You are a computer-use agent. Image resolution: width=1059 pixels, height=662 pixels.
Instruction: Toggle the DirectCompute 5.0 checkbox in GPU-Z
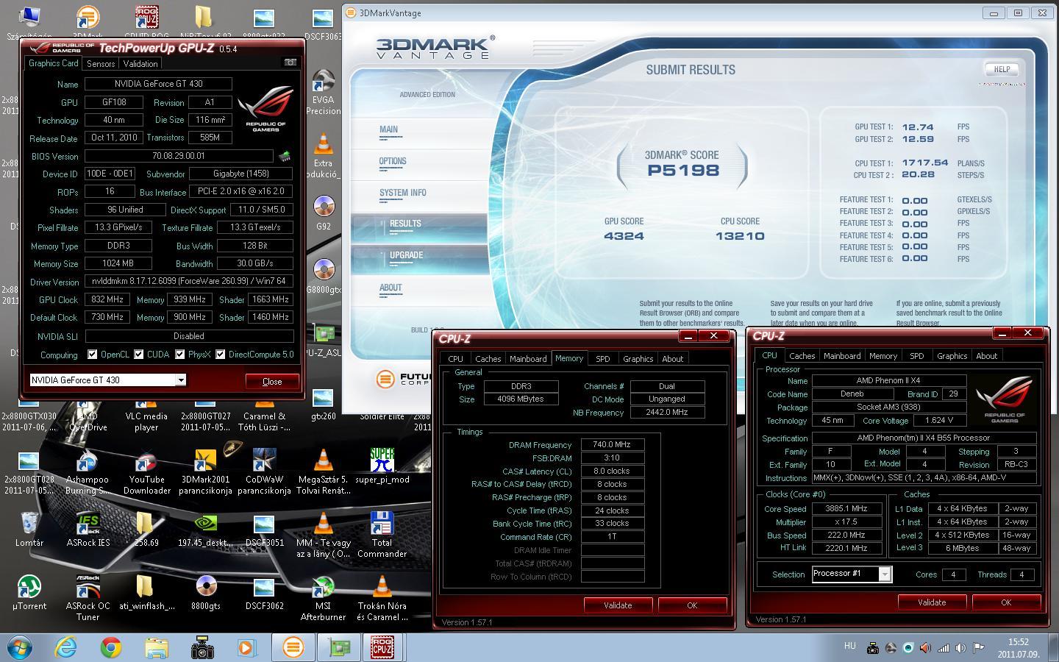[220, 355]
